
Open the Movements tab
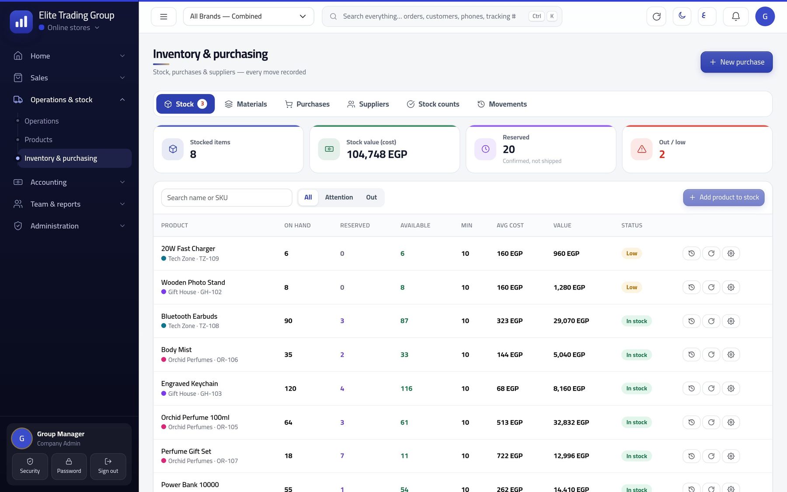tap(502, 104)
